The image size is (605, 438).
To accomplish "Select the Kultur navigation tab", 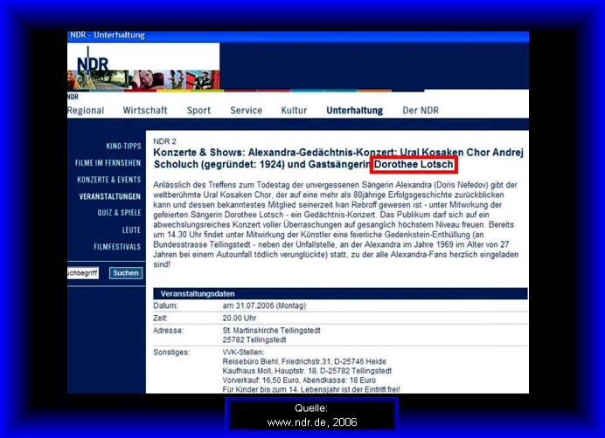I will (x=294, y=111).
